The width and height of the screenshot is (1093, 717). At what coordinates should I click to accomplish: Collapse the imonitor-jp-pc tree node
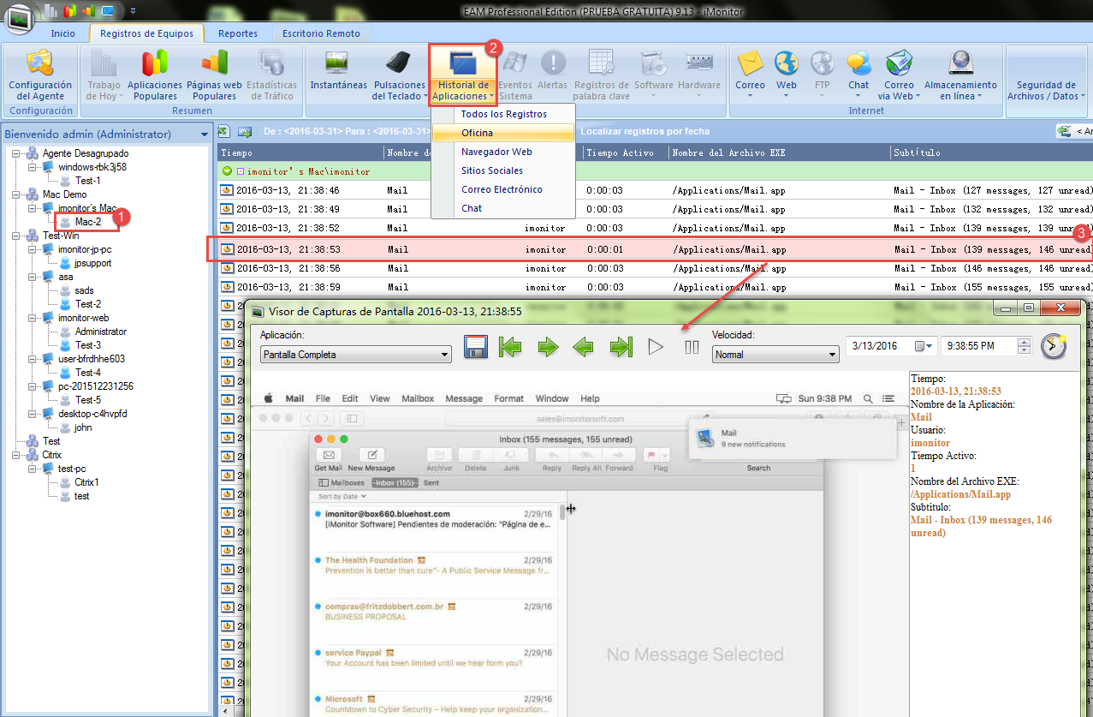(33, 249)
